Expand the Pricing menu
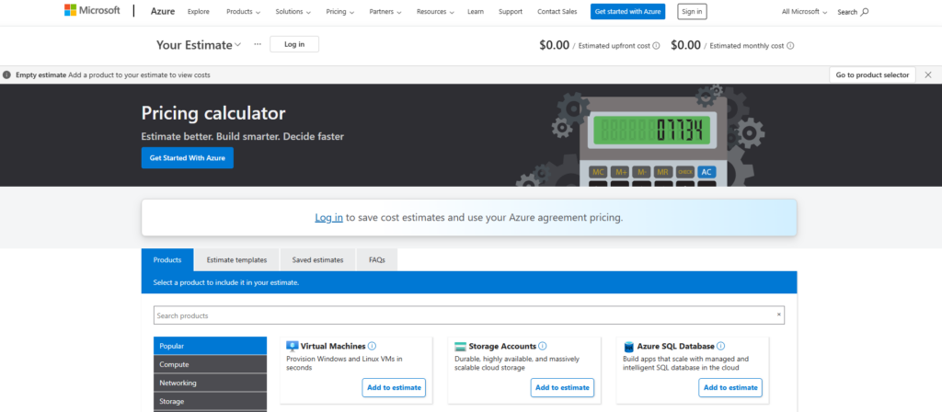 pos(340,11)
